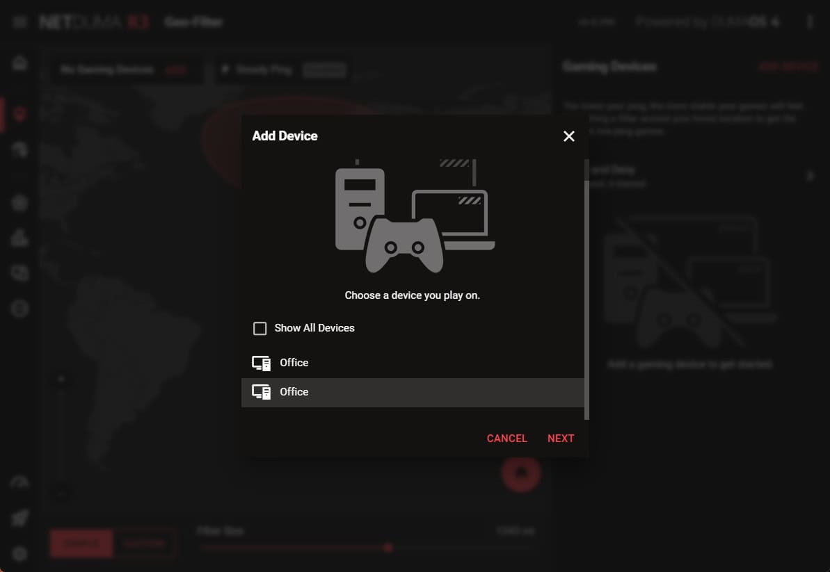Close the Add Device dialog

[568, 136]
